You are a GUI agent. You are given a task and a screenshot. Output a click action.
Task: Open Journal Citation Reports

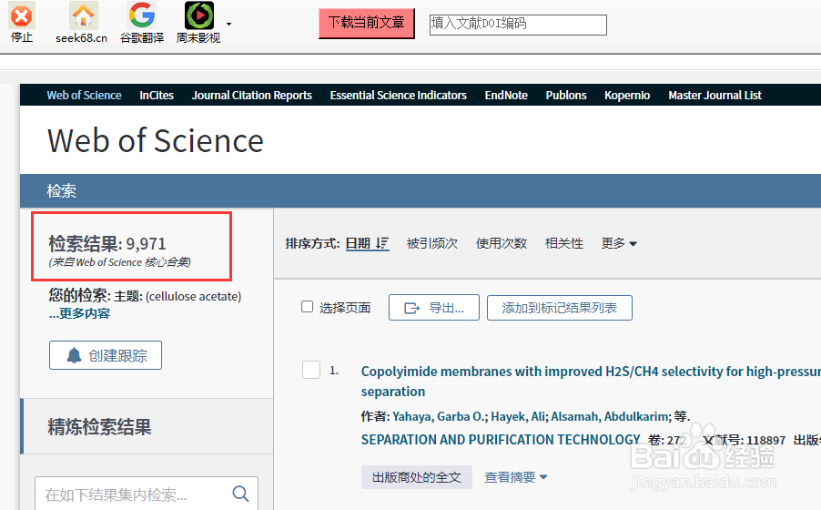click(251, 96)
